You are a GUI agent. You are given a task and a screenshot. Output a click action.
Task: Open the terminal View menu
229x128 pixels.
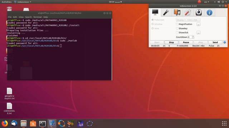click(x=21, y=17)
